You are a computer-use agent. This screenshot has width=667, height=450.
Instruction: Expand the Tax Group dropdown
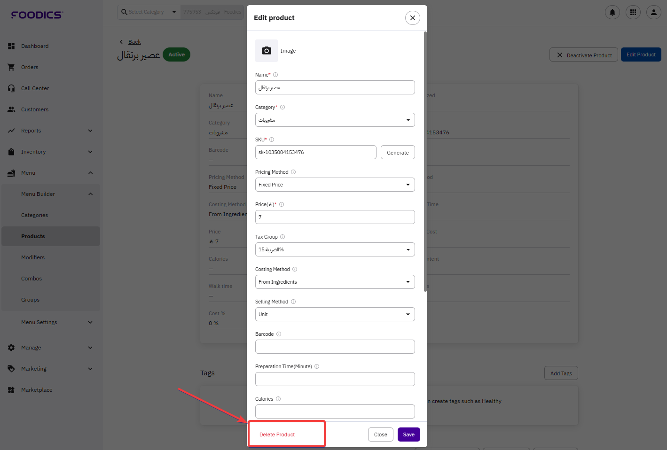pyautogui.click(x=335, y=249)
